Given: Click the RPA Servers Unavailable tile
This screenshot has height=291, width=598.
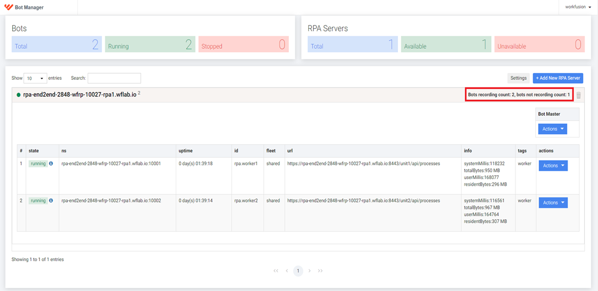Looking at the screenshot, I should coord(540,44).
